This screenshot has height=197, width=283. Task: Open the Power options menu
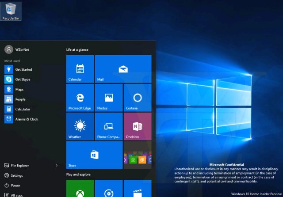[15, 186]
